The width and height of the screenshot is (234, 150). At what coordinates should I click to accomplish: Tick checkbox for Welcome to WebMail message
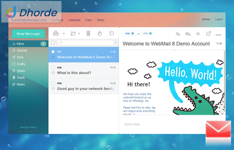[x=53, y=52]
